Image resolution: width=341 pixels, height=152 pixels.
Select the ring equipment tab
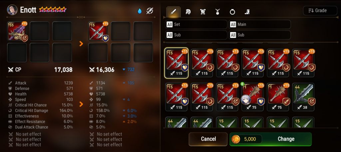point(232,12)
